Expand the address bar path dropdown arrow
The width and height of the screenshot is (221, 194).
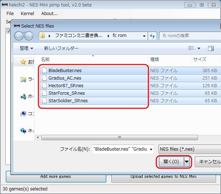[144, 36]
